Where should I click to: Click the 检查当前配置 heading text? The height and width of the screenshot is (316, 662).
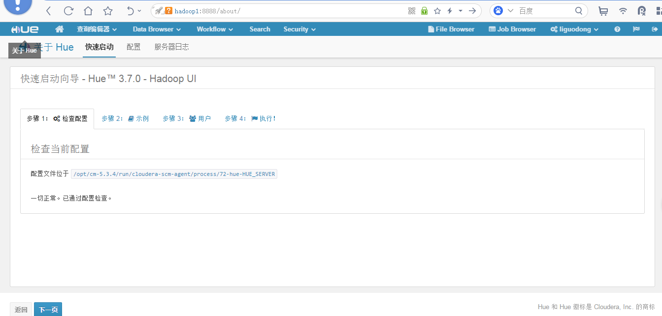click(60, 149)
